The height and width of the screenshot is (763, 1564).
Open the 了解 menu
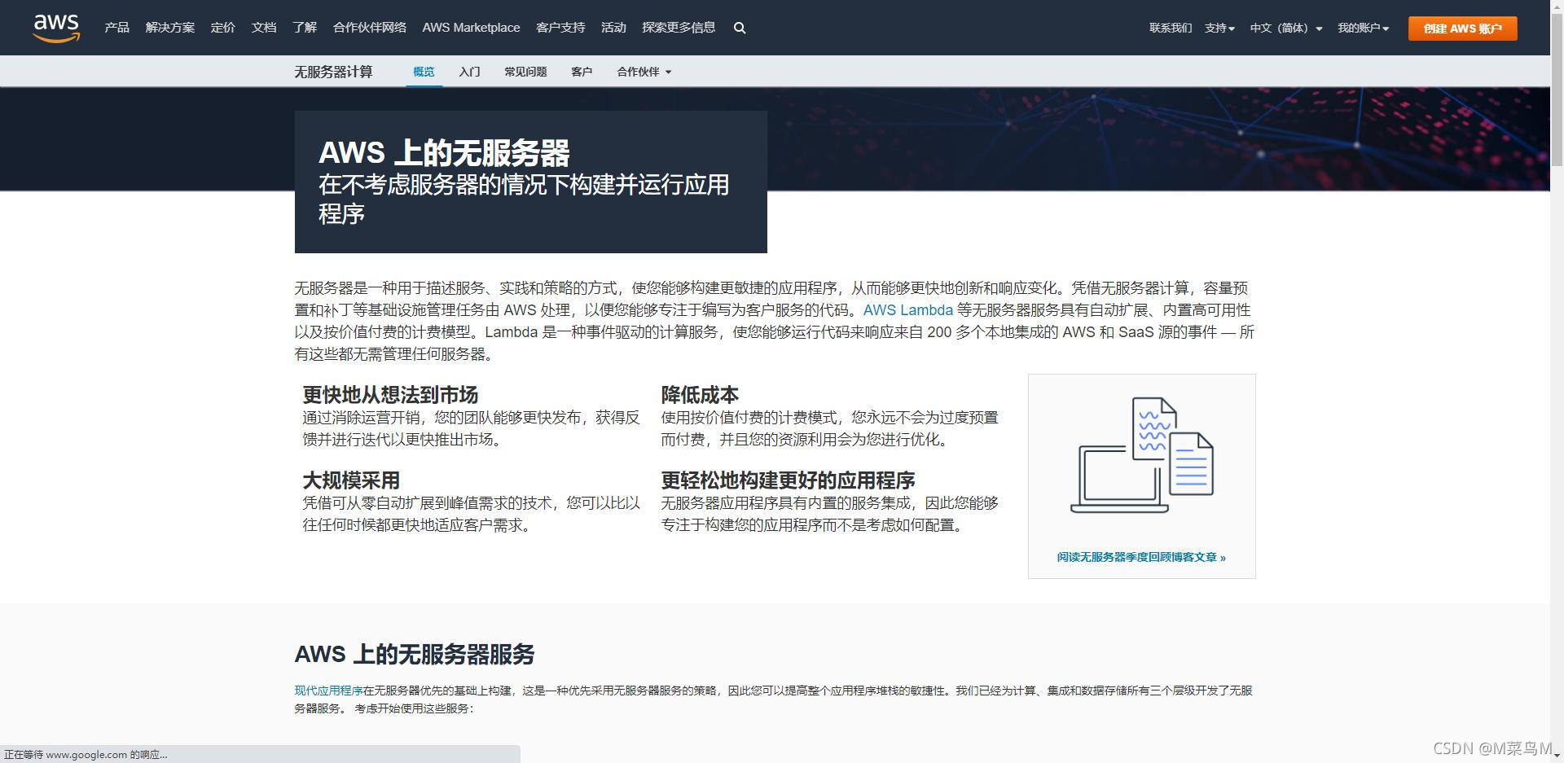tap(304, 28)
